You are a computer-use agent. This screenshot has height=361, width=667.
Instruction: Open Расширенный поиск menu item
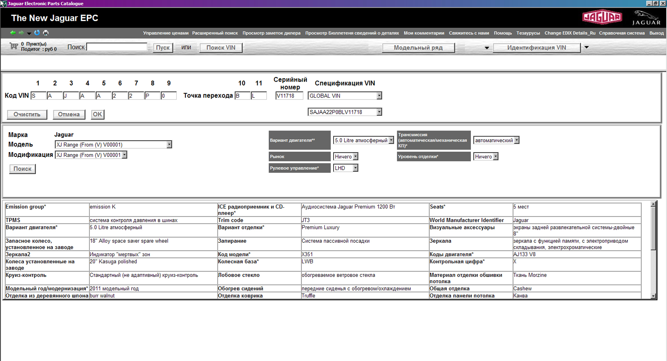(215, 33)
